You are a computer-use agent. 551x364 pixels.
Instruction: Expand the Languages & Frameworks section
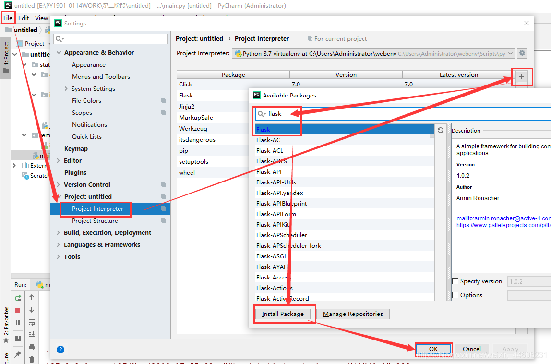coord(59,245)
